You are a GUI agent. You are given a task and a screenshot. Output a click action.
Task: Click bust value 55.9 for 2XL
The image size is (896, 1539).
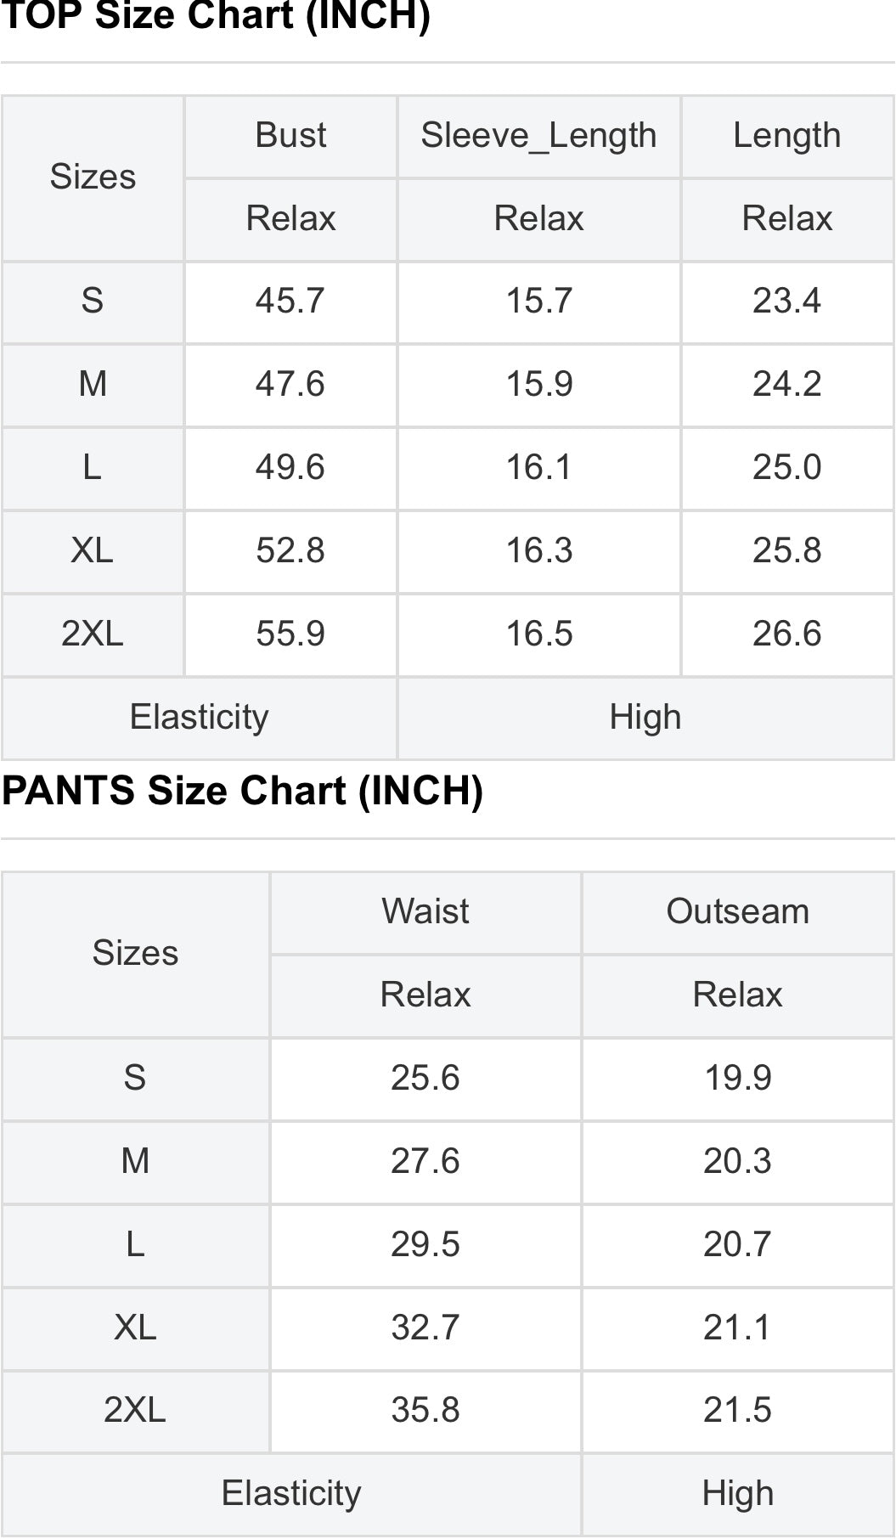[290, 634]
